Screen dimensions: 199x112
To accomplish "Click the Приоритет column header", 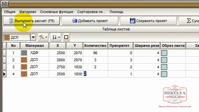I will pyautogui.click(x=120, y=46).
